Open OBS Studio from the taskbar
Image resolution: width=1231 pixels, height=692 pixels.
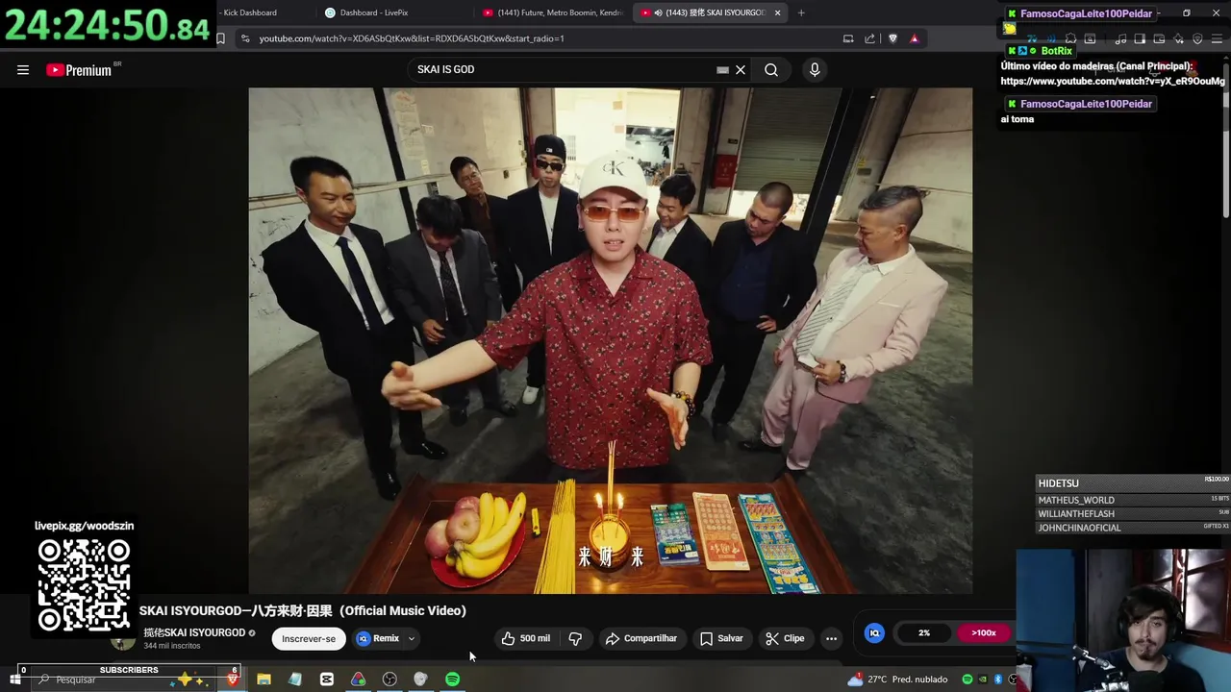(389, 680)
